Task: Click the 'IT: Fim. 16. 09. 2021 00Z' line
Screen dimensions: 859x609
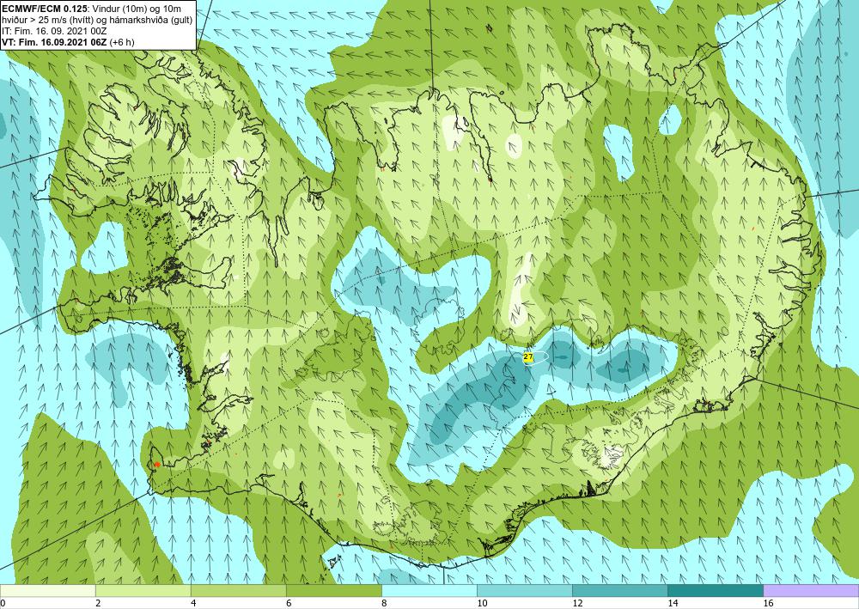Action: (54, 31)
